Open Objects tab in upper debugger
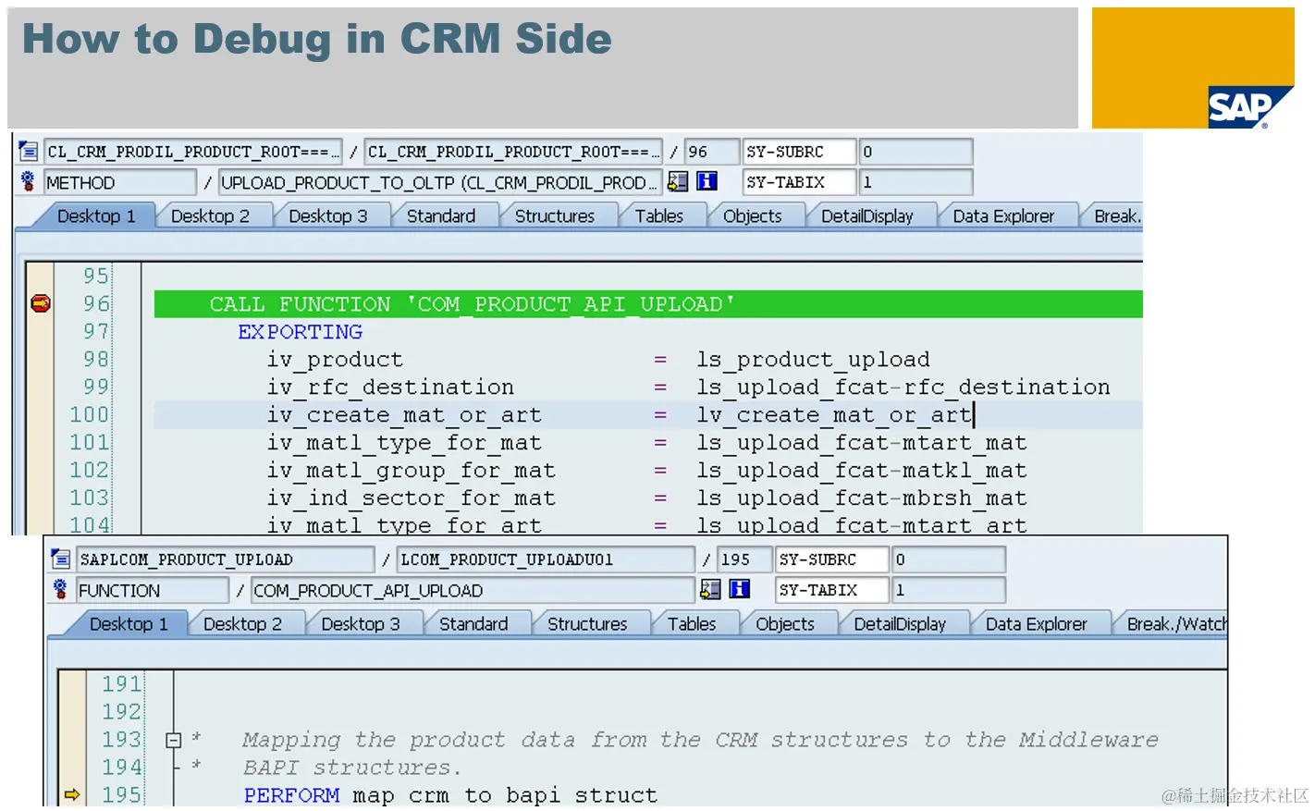The width and height of the screenshot is (1315, 811). click(x=752, y=215)
